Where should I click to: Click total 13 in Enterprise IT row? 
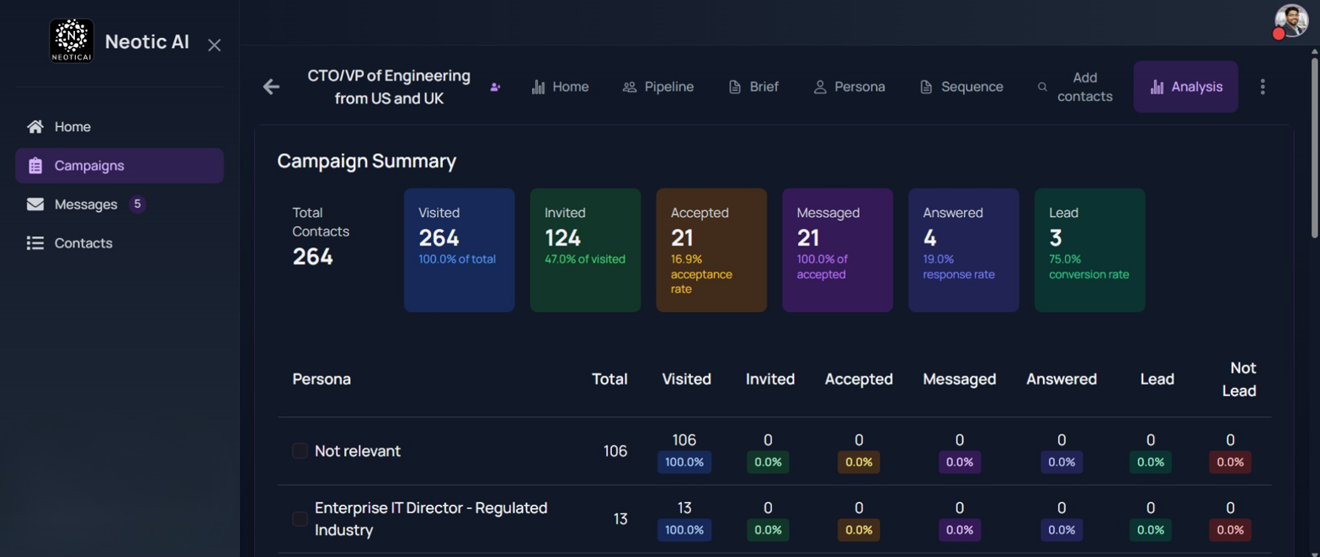[x=620, y=519]
